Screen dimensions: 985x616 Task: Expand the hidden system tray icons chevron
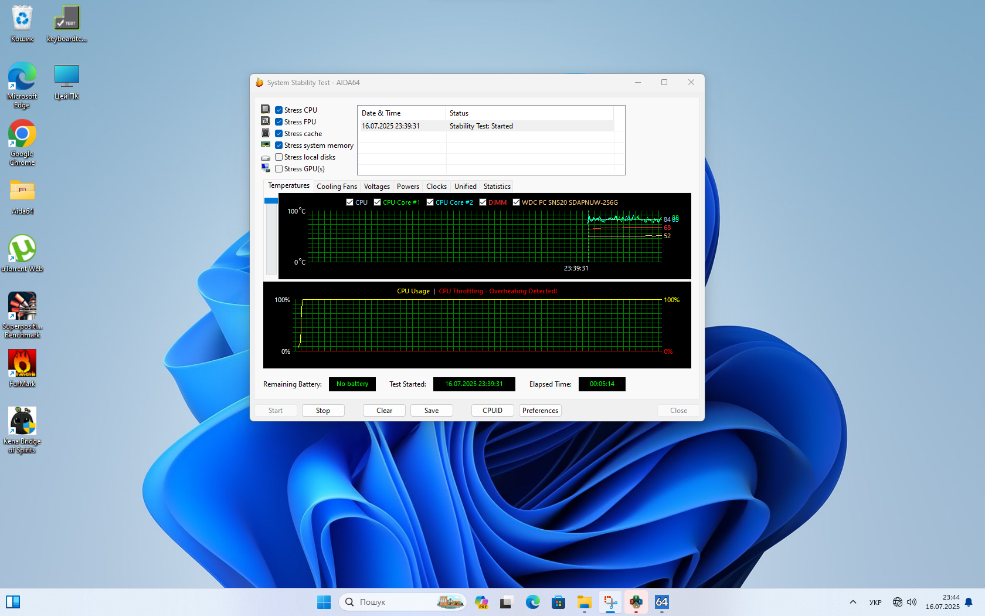pyautogui.click(x=853, y=602)
